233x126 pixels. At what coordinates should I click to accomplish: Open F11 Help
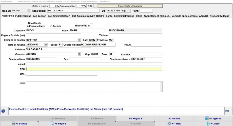[174, 123]
